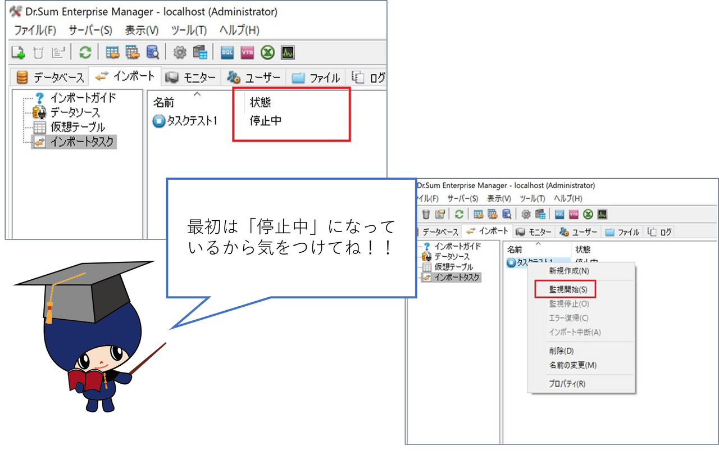Click the blue SQL icon in the context-menu window

[x=559, y=214]
